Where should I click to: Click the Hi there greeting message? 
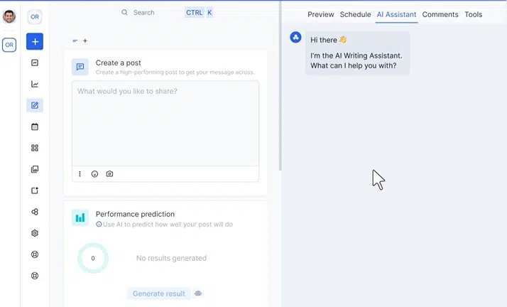(x=328, y=40)
